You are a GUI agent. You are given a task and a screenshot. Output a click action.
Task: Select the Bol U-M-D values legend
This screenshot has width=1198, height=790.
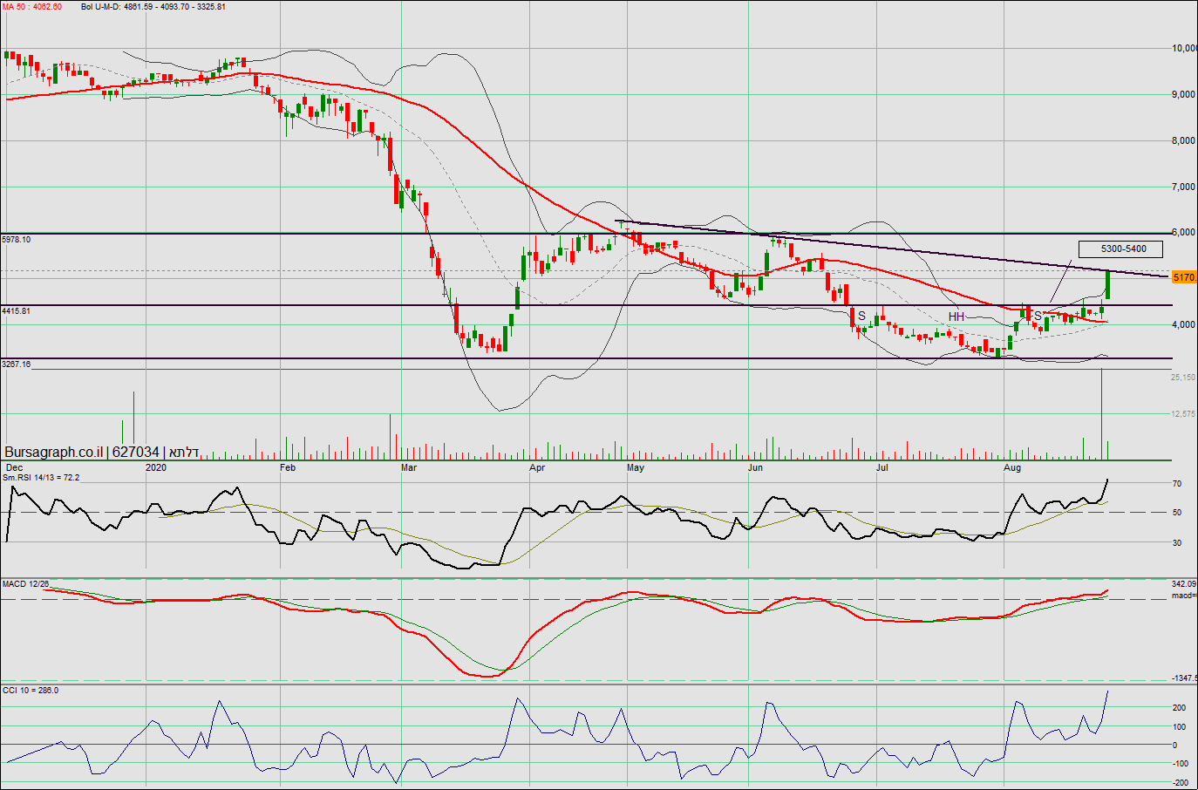click(153, 7)
